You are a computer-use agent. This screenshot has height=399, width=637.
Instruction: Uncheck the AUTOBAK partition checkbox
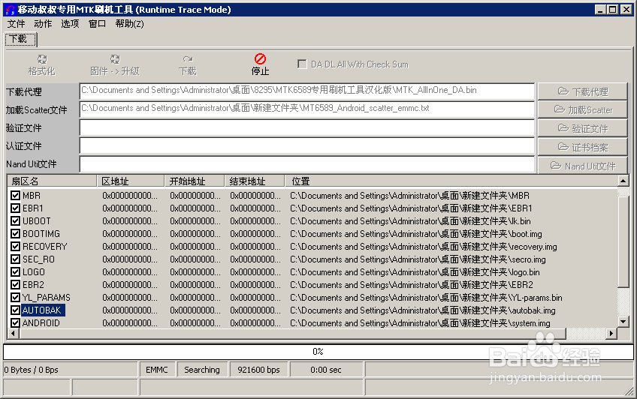pos(16,310)
